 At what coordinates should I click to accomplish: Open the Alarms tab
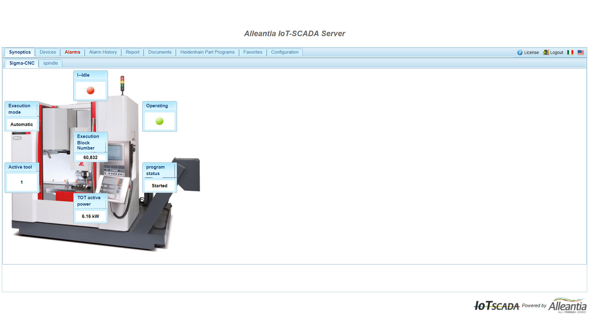(72, 52)
